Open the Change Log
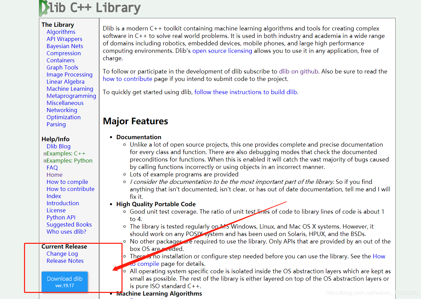Screen dimensions: 421x299 point(62,254)
